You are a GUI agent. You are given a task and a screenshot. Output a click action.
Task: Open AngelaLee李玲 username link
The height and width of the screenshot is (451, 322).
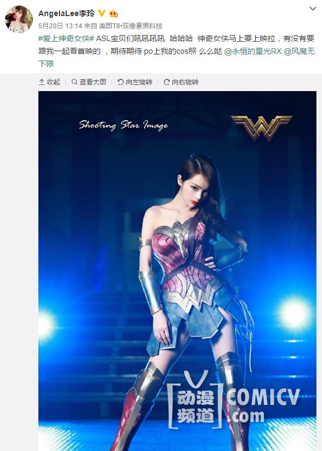(x=66, y=13)
